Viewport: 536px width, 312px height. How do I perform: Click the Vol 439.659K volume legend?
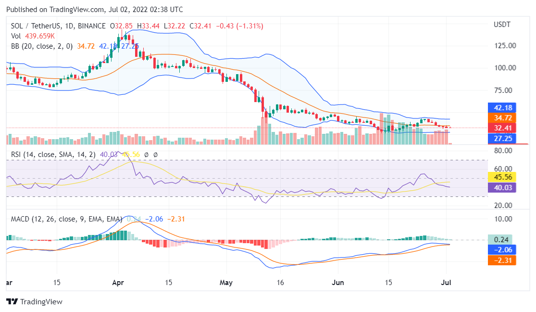[32, 36]
